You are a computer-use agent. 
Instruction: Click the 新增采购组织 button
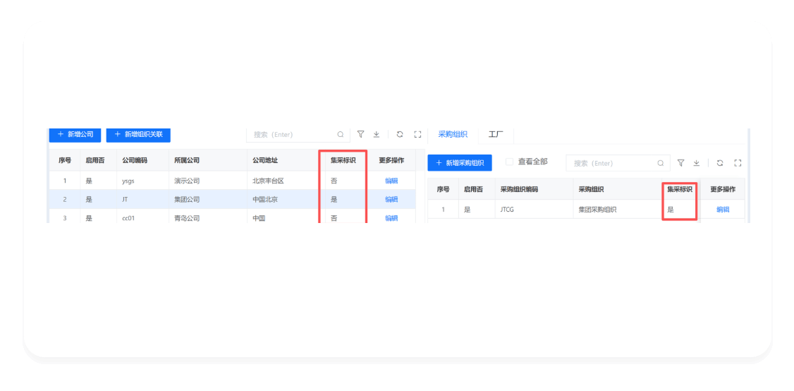[460, 163]
